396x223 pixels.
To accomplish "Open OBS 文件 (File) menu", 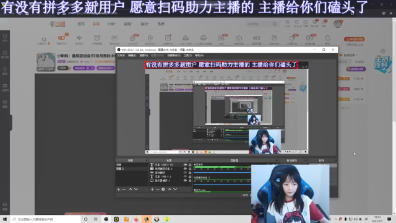I will pos(121,55).
